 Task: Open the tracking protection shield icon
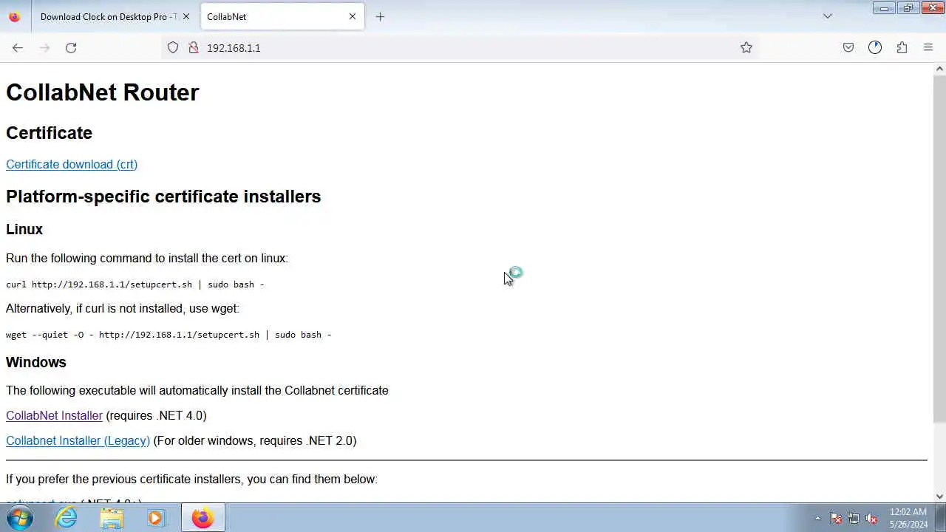pyautogui.click(x=173, y=47)
